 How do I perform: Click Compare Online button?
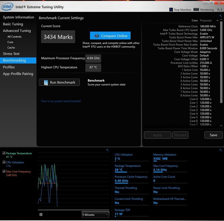[110, 36]
